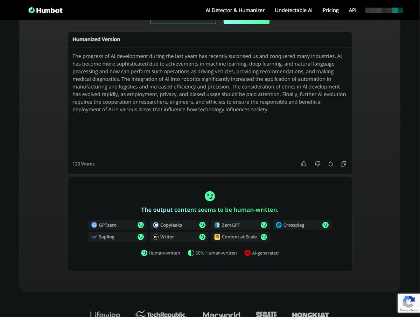Copy the humanized text
This screenshot has height=317, width=420.
click(344, 164)
